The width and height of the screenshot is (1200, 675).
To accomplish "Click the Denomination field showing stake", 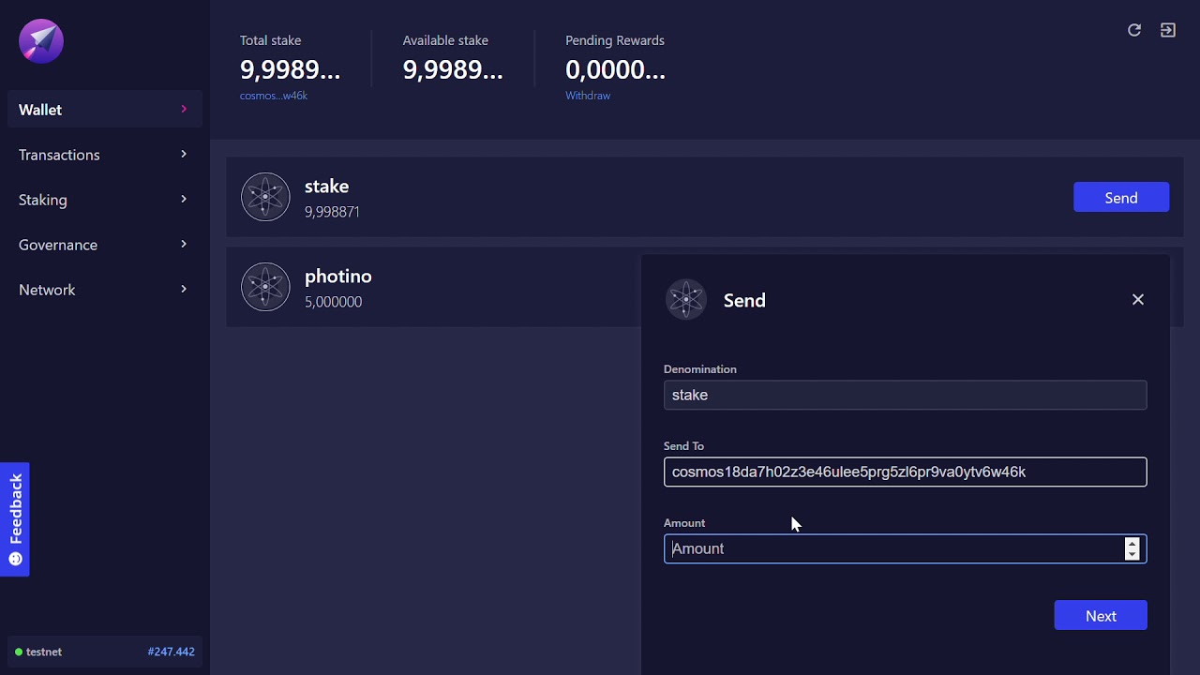I will click(x=905, y=395).
